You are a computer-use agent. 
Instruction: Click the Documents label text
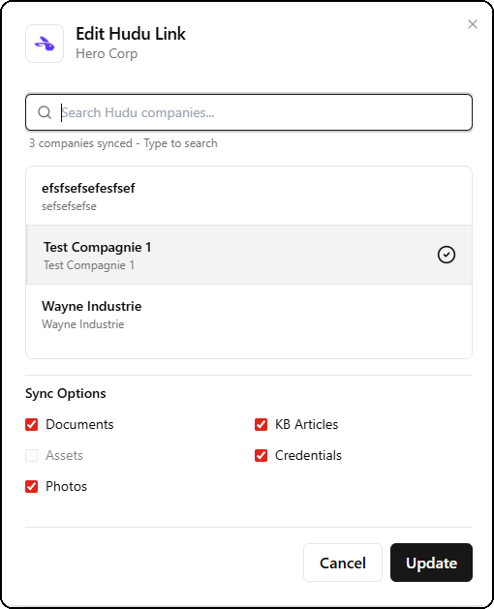click(x=79, y=424)
